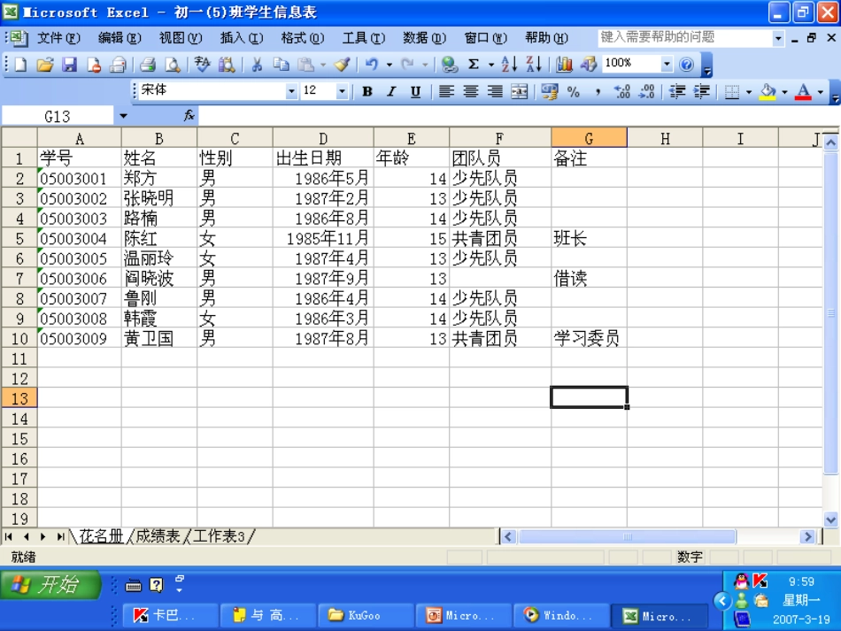This screenshot has width=841, height=631.
Task: Apply Currency style
Action: click(x=549, y=92)
